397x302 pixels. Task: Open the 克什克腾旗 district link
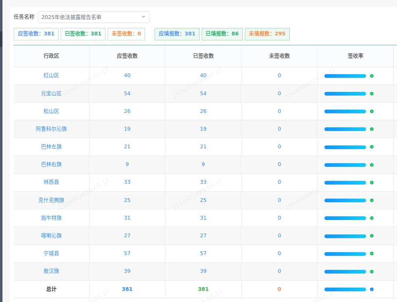(x=51, y=200)
